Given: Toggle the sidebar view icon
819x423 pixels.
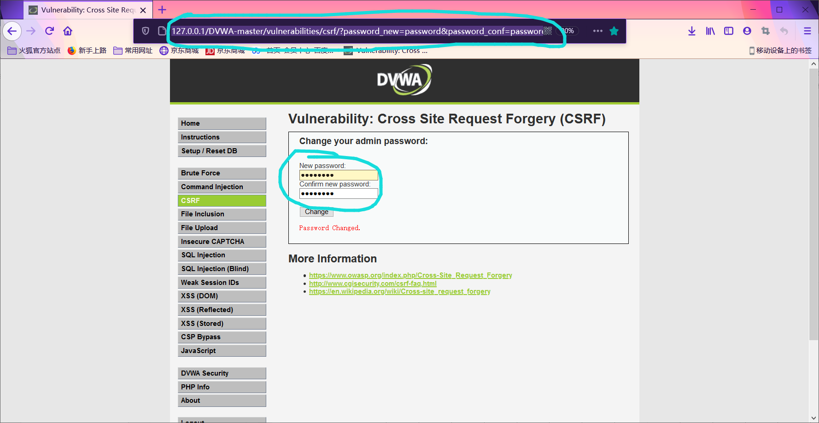Looking at the screenshot, I should pyautogui.click(x=729, y=31).
